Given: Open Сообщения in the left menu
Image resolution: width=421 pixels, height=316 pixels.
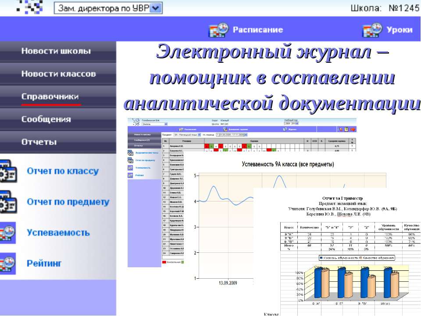Looking at the screenshot, I should 46,119.
